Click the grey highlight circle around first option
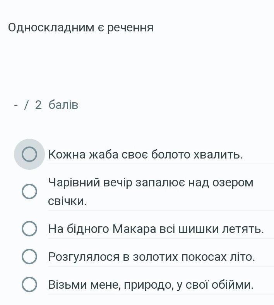The height and width of the screenshot is (305, 274). pyautogui.click(x=29, y=154)
